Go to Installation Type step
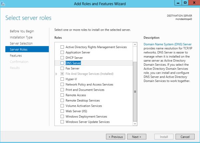 click(x=21, y=37)
